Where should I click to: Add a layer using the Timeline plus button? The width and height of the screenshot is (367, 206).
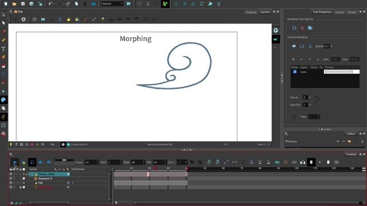56,169
